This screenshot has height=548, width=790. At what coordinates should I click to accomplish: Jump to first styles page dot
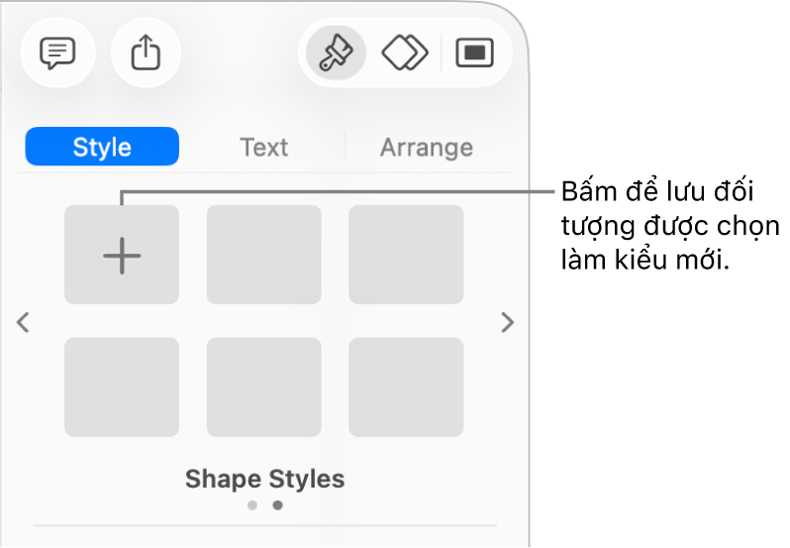(252, 505)
